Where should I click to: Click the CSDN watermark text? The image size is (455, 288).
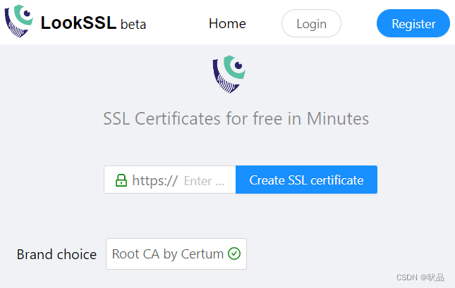click(407, 277)
